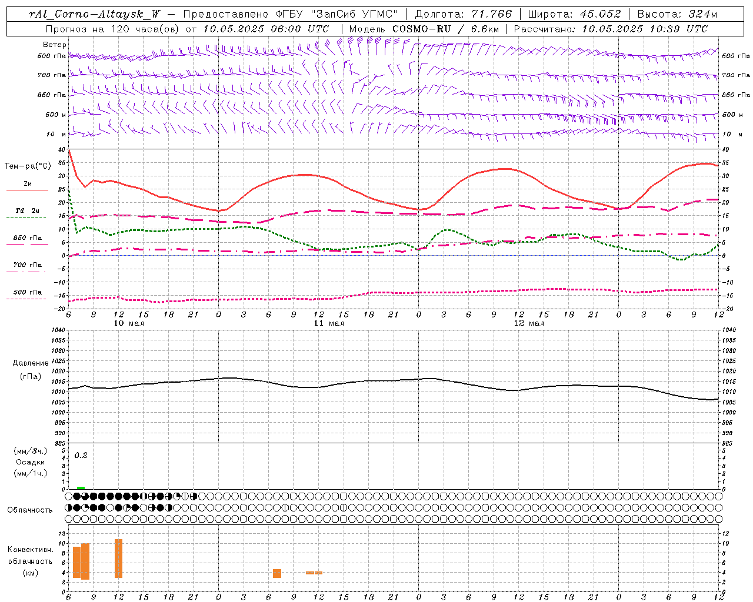Select the longitude value Долгота: 71.766
753x602 pixels.
[464, 14]
